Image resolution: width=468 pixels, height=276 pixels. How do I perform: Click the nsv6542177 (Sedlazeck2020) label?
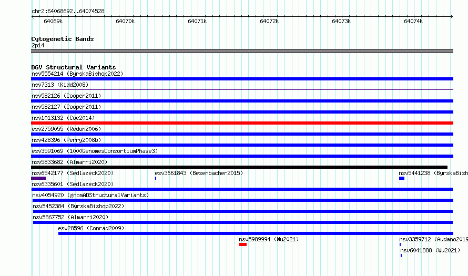(x=73, y=173)
